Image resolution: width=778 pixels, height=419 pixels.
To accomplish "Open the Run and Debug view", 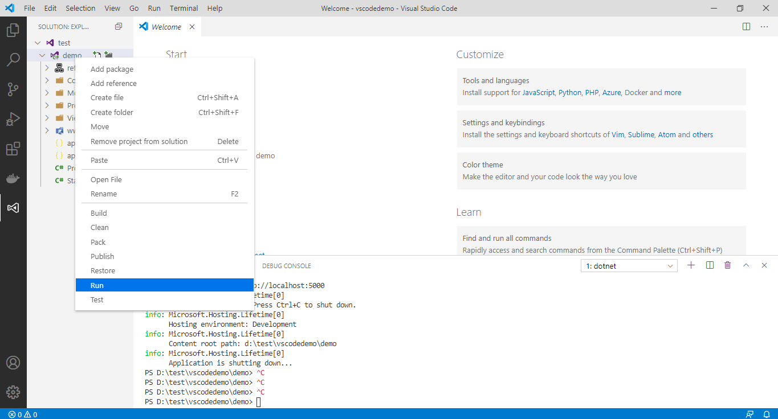I will [13, 119].
